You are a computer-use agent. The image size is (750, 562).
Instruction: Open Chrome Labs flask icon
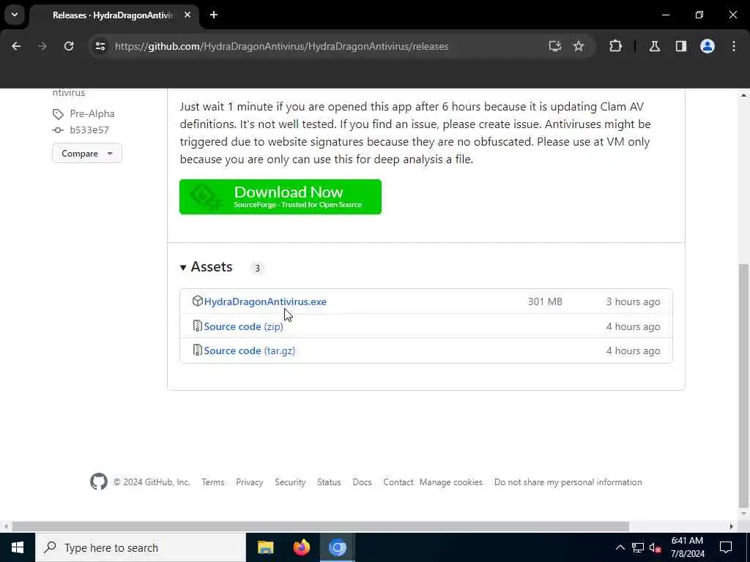click(x=655, y=46)
